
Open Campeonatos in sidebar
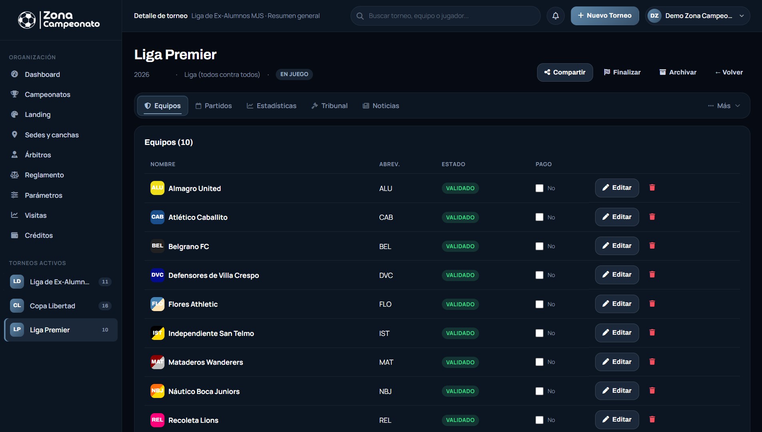click(x=61, y=94)
